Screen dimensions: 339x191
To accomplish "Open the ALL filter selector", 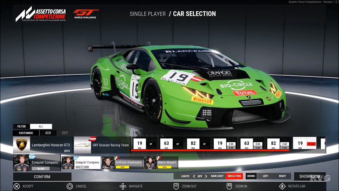I will click(x=41, y=127).
